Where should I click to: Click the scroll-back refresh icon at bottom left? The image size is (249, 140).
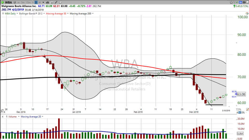pyautogui.click(x=2, y=110)
